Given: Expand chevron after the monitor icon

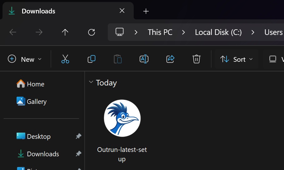Looking at the screenshot, I should 136,32.
